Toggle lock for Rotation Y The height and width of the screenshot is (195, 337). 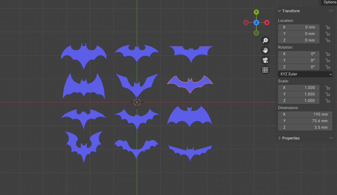[327, 60]
